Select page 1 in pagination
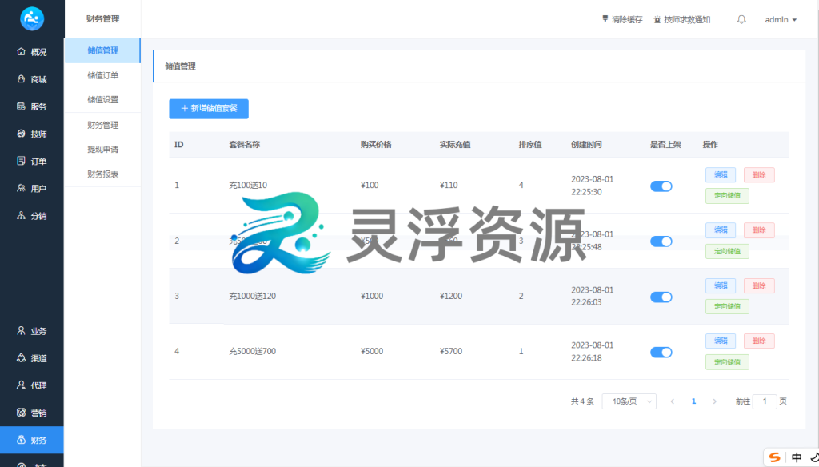 click(x=693, y=401)
